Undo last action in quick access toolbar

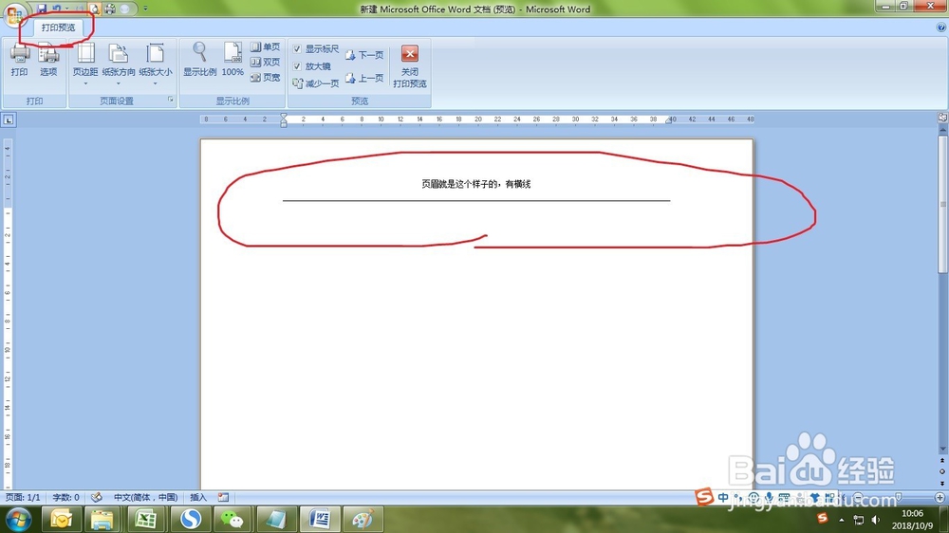coord(56,9)
